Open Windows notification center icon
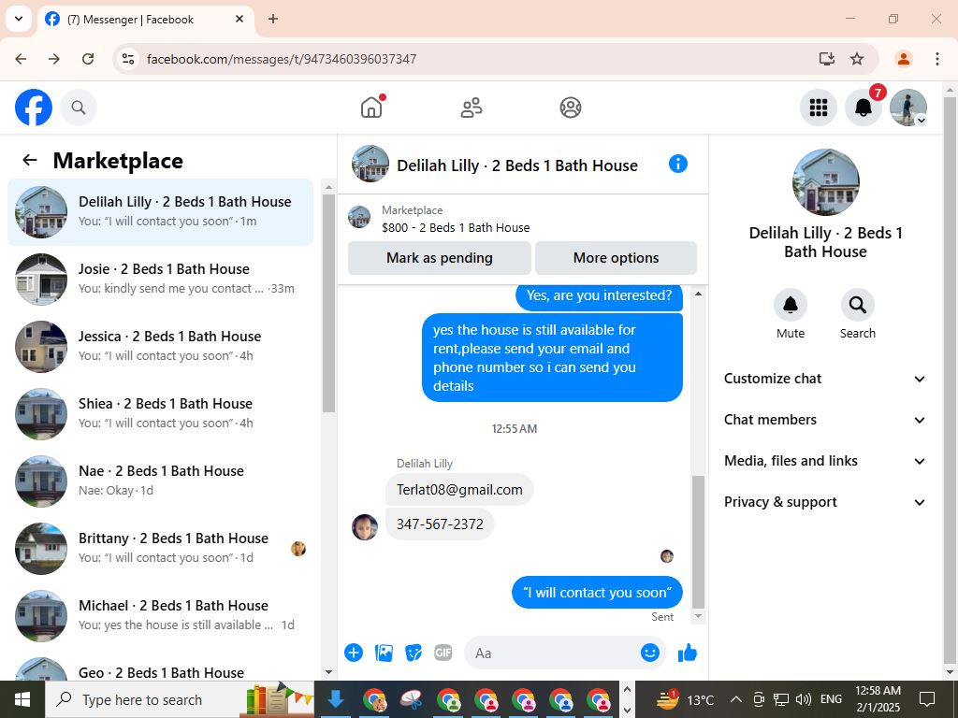 point(927,699)
